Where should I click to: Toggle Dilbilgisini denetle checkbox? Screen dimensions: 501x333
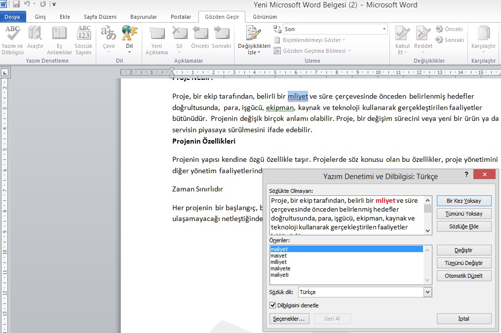(272, 305)
